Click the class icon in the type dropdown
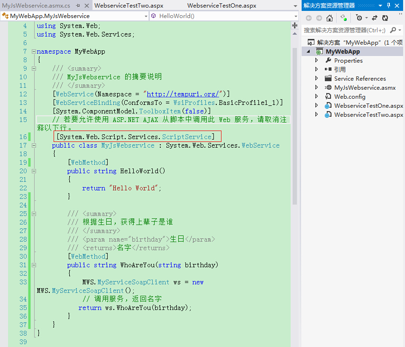 tap(5, 16)
